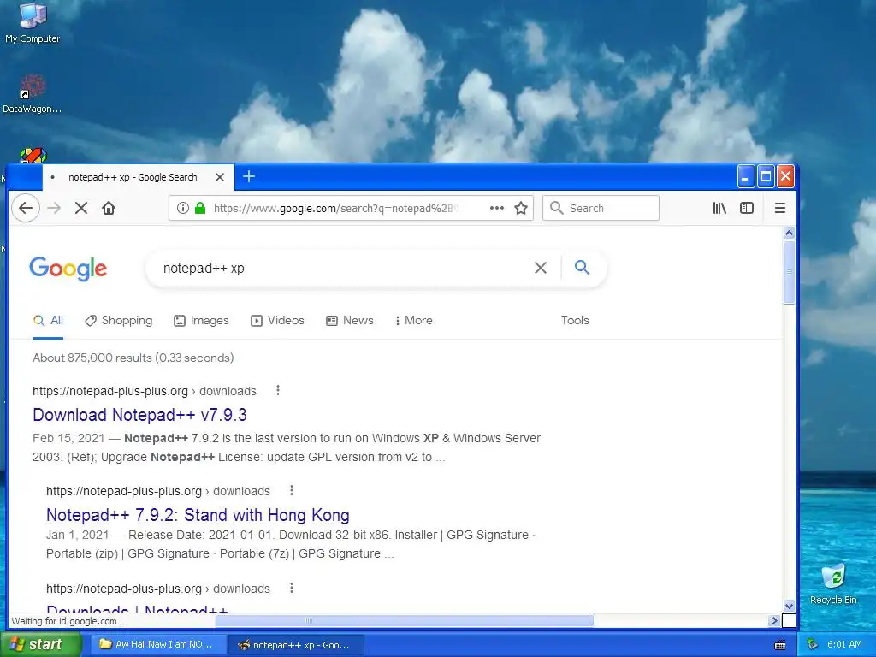Click the Google logo

[x=68, y=269]
